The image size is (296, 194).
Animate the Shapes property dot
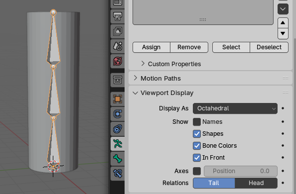[x=283, y=134]
